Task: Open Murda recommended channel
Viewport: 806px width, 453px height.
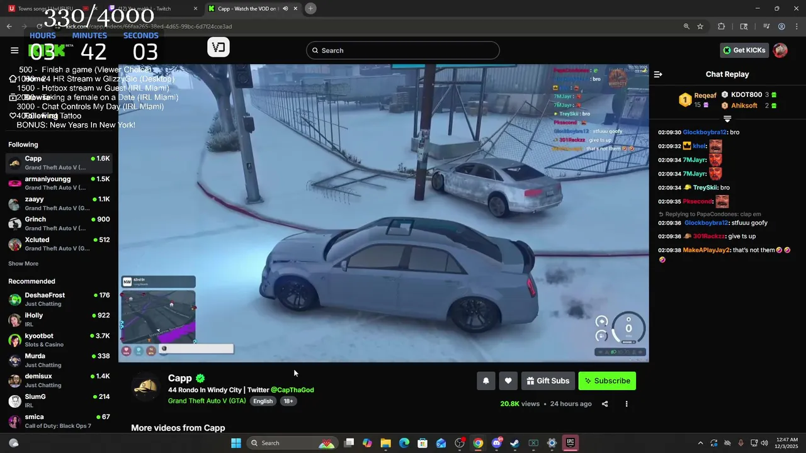Action: [59, 361]
